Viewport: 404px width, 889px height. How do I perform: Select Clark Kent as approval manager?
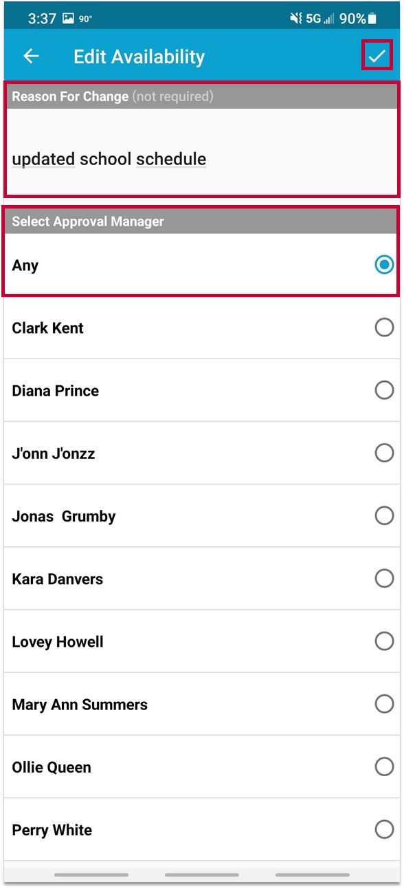385,328
